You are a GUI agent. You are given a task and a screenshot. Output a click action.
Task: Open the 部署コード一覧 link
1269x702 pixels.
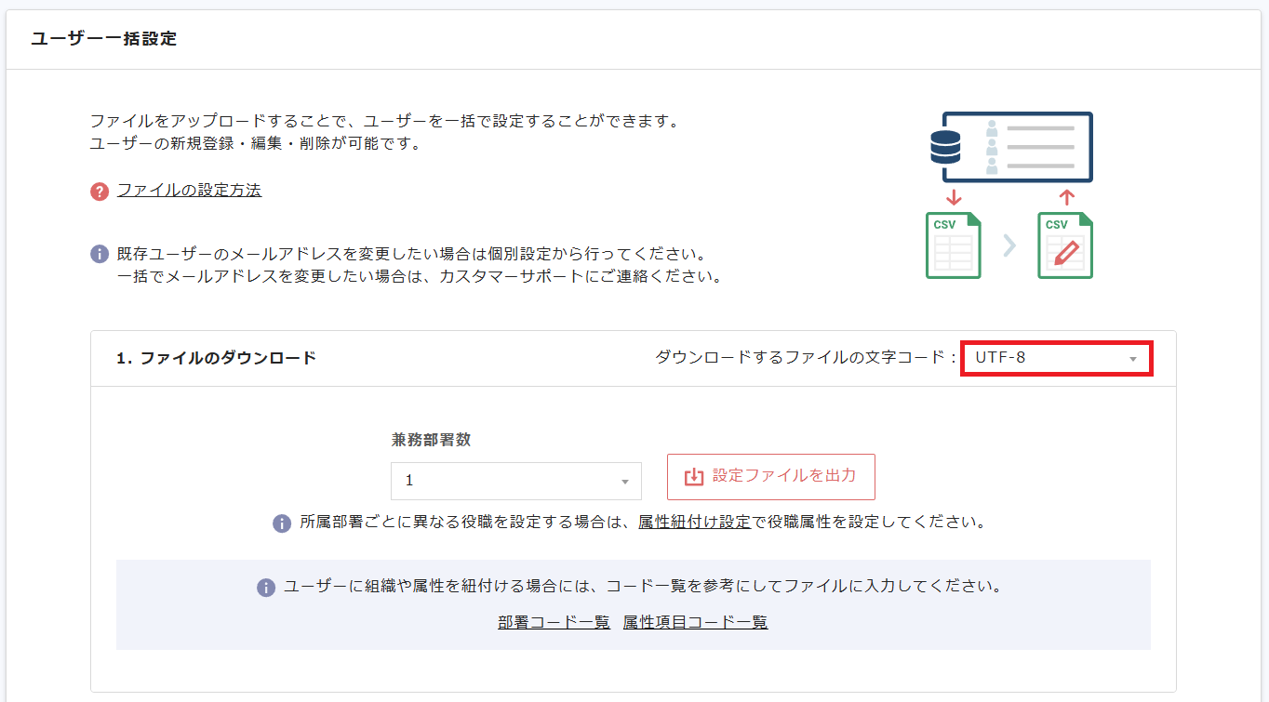tap(554, 621)
